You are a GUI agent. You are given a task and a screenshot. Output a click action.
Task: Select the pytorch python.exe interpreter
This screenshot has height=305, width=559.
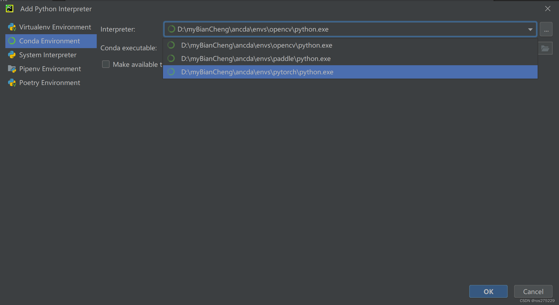point(257,72)
